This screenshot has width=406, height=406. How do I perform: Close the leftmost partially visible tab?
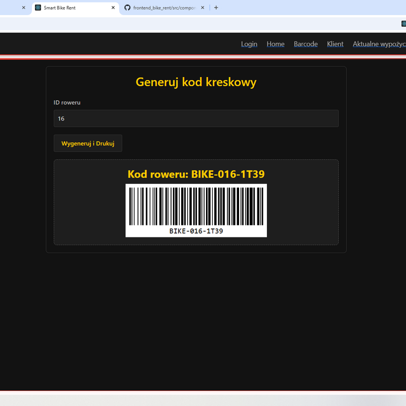coord(23,8)
